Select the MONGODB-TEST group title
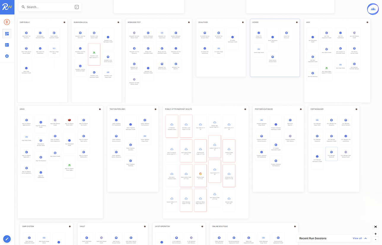The width and height of the screenshot is (382, 245). 134,22
